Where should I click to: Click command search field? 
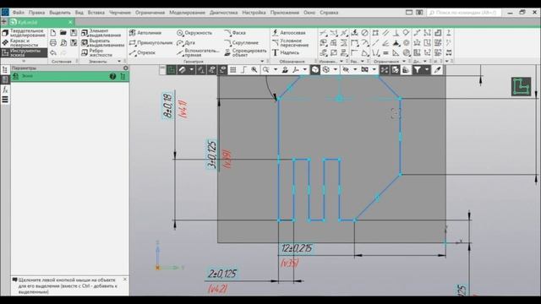[x=464, y=13]
